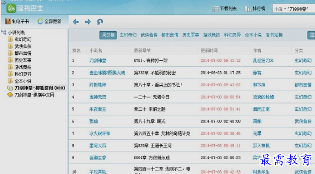Open the novel 不死冥轮
The image size is (315, 174).
[98, 172]
